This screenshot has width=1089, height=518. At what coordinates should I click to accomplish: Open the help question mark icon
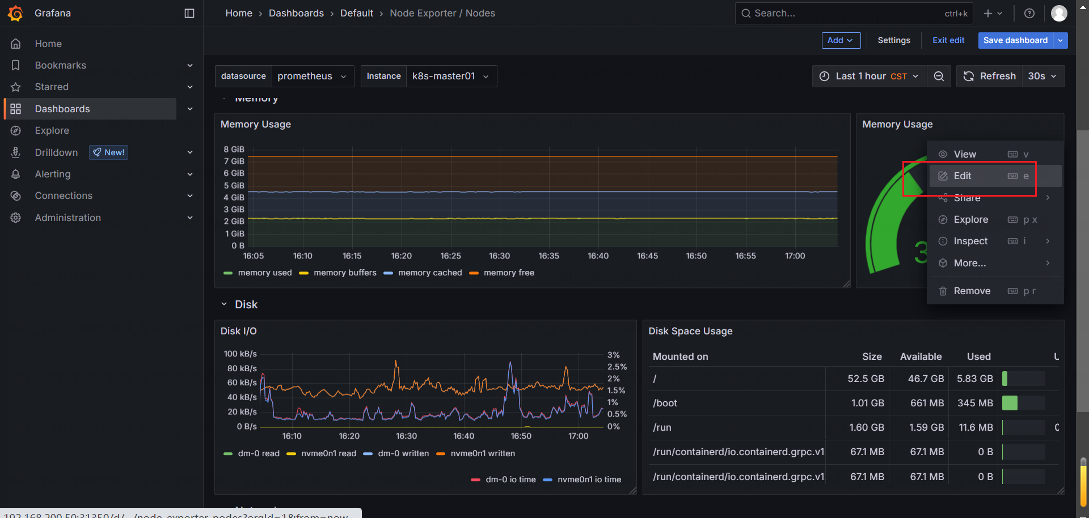[1029, 13]
